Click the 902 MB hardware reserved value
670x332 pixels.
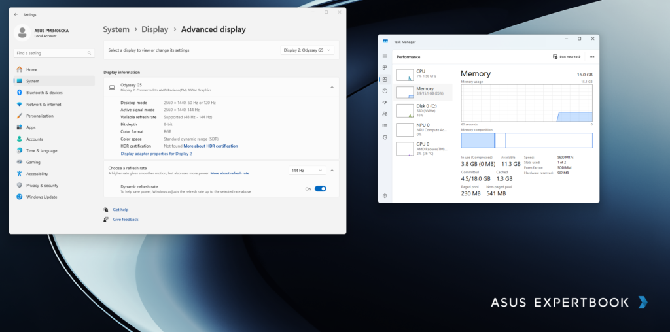click(x=563, y=173)
